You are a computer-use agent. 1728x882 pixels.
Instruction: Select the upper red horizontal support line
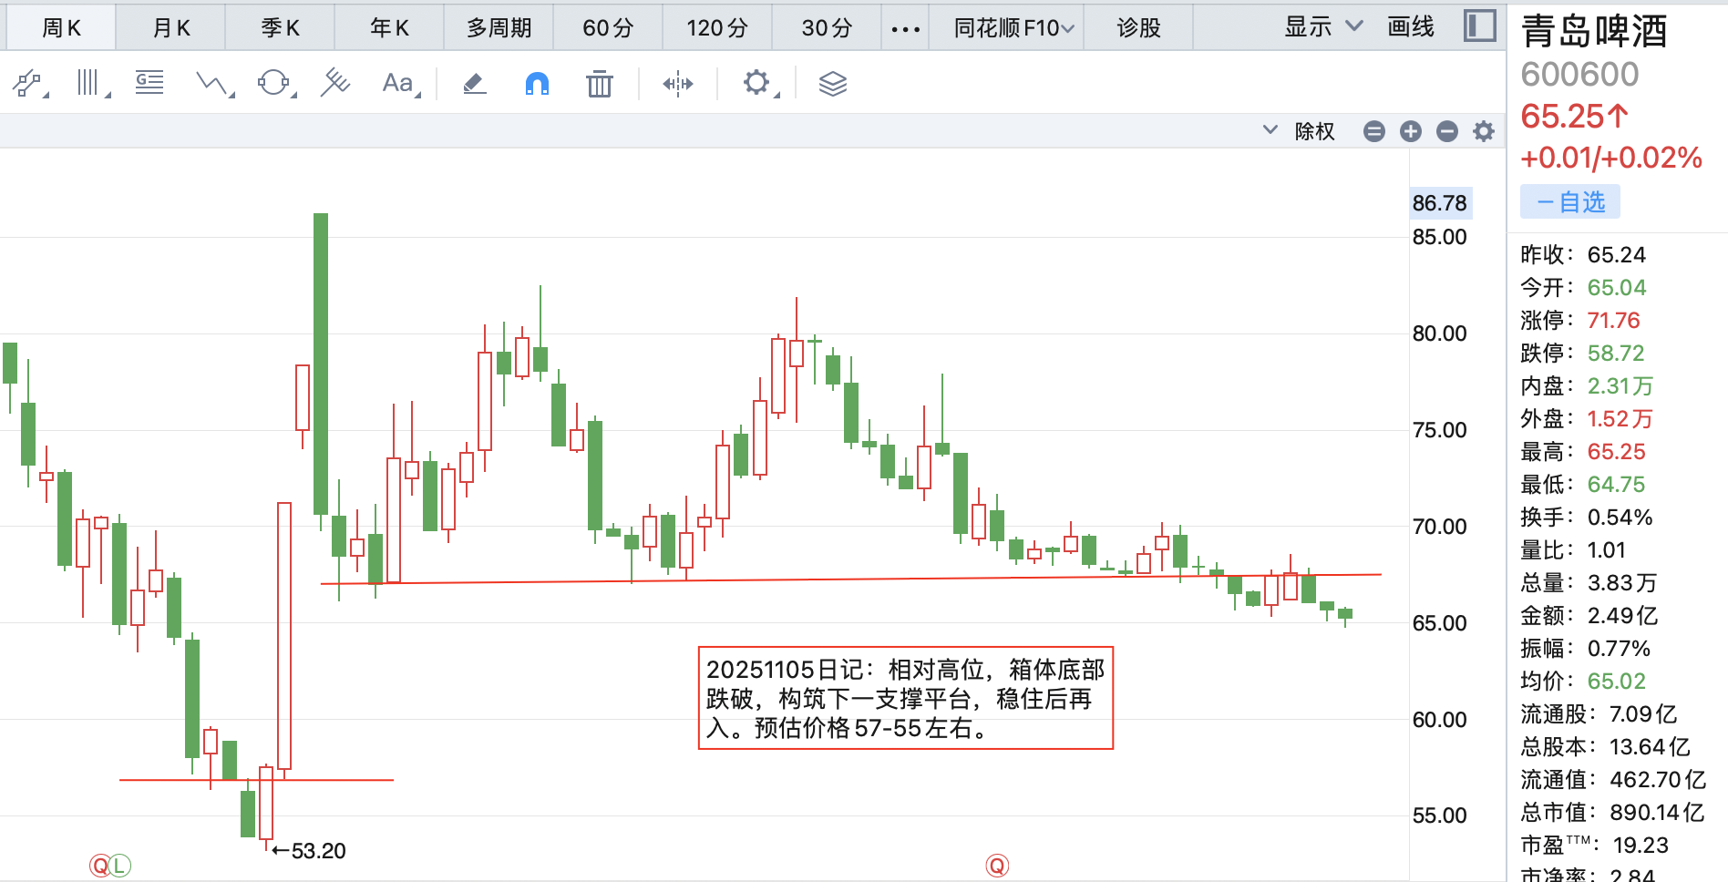click(x=852, y=579)
